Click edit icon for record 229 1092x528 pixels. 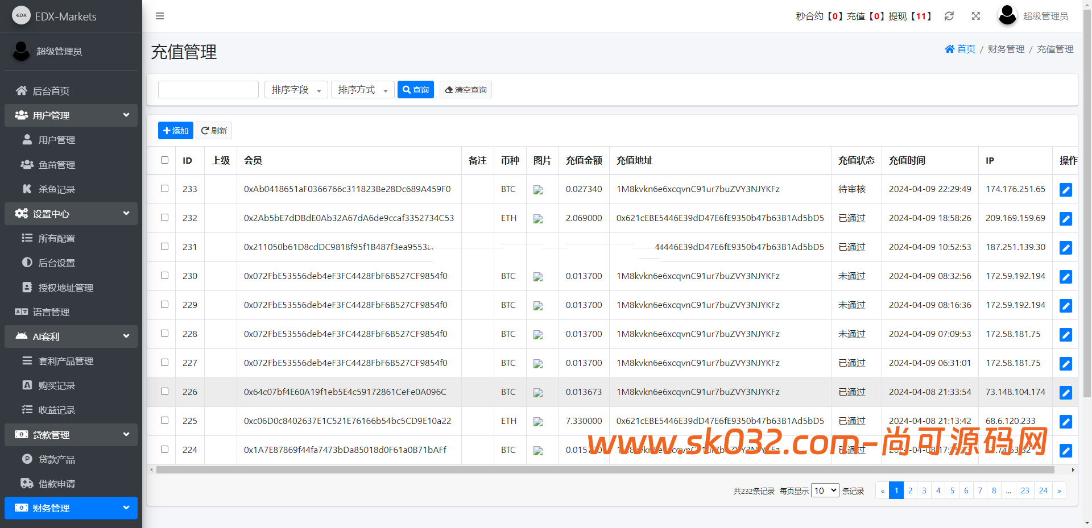click(x=1065, y=306)
